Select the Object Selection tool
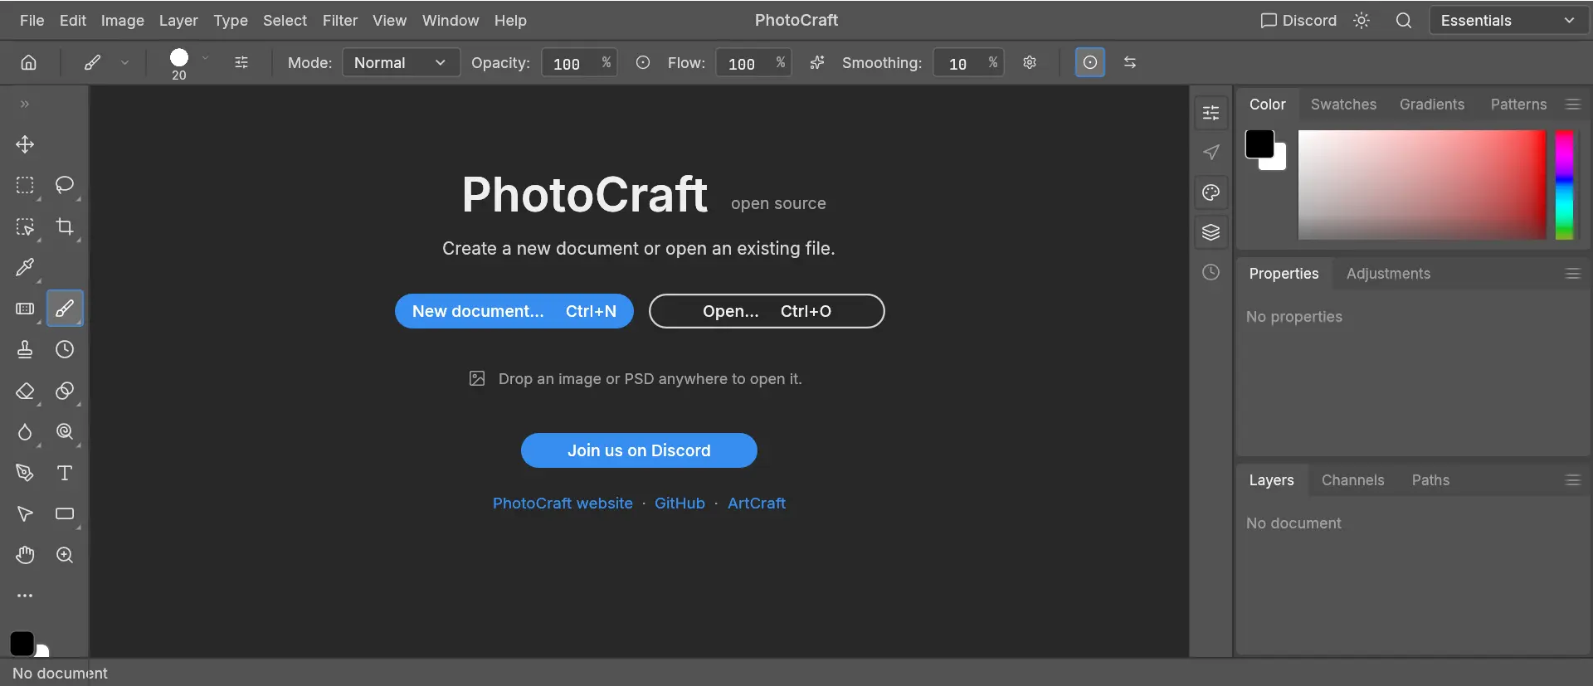Viewport: 1593px width, 686px height. click(x=25, y=226)
